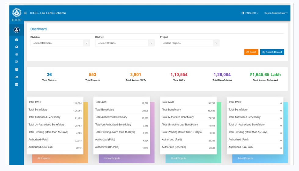Click the Search Record button
The height and width of the screenshot is (171, 299).
[x=272, y=52]
